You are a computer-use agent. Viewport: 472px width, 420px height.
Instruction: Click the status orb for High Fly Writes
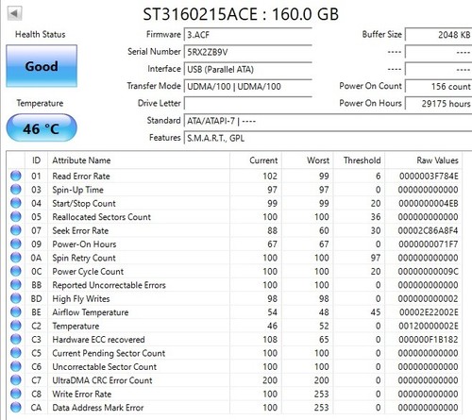16,298
